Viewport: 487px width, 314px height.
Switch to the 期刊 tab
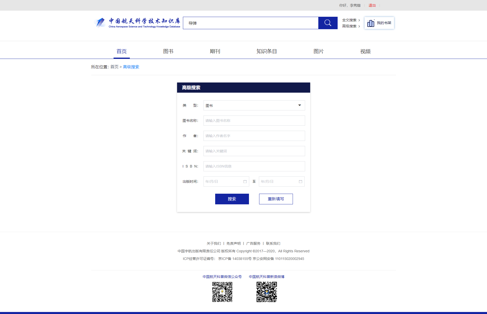(215, 51)
